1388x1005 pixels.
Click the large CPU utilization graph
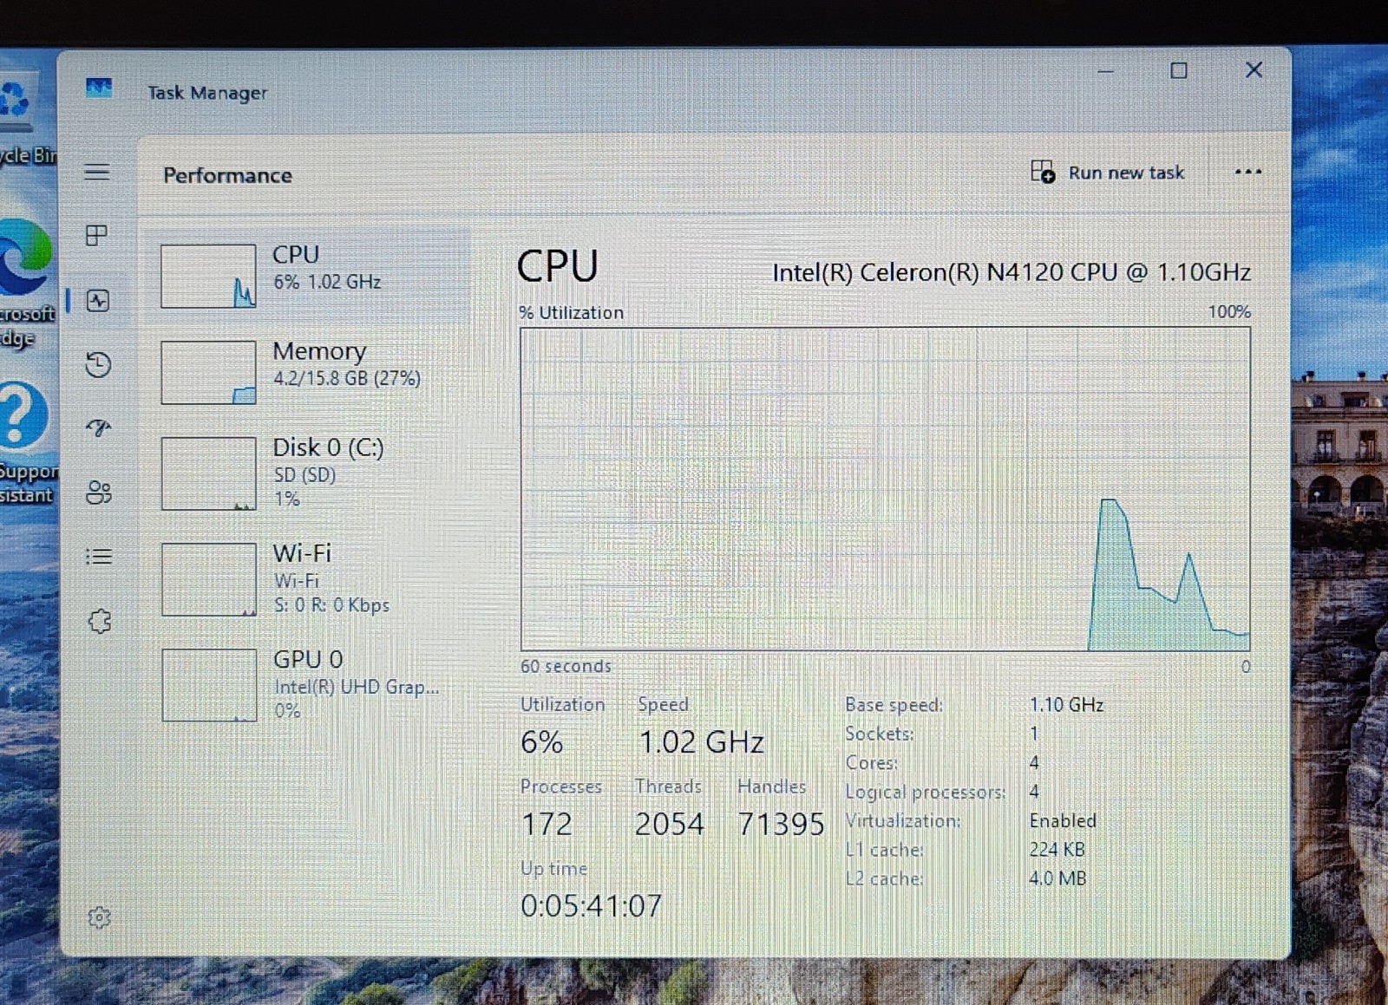[885, 489]
